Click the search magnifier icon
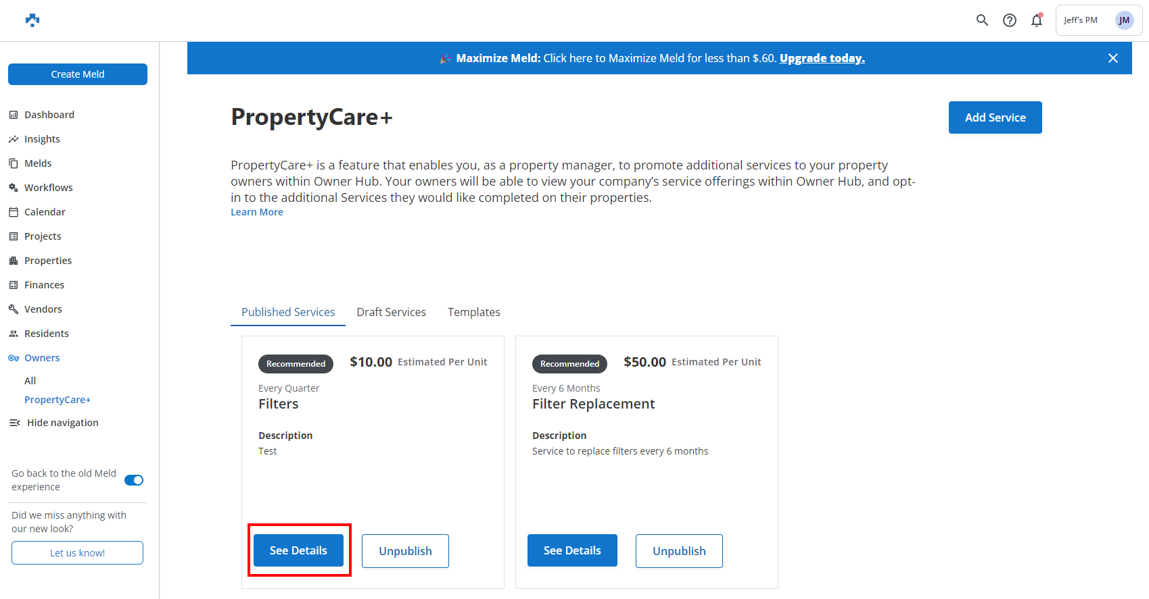 click(x=982, y=20)
